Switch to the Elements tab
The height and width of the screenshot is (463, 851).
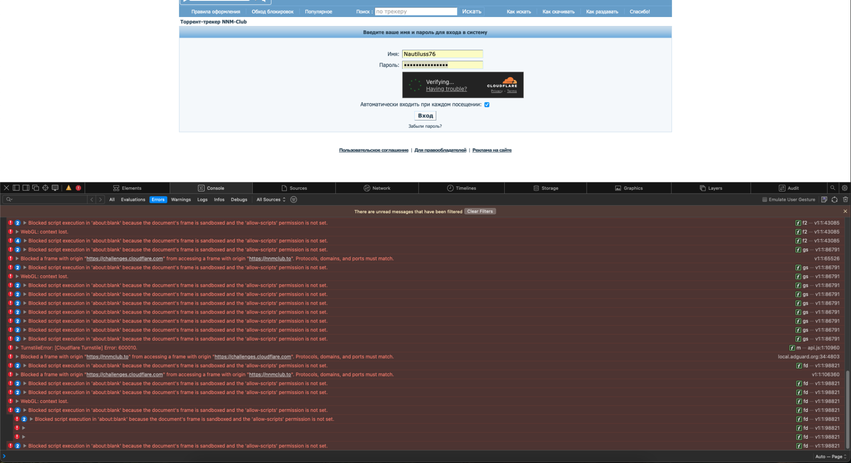coord(127,188)
